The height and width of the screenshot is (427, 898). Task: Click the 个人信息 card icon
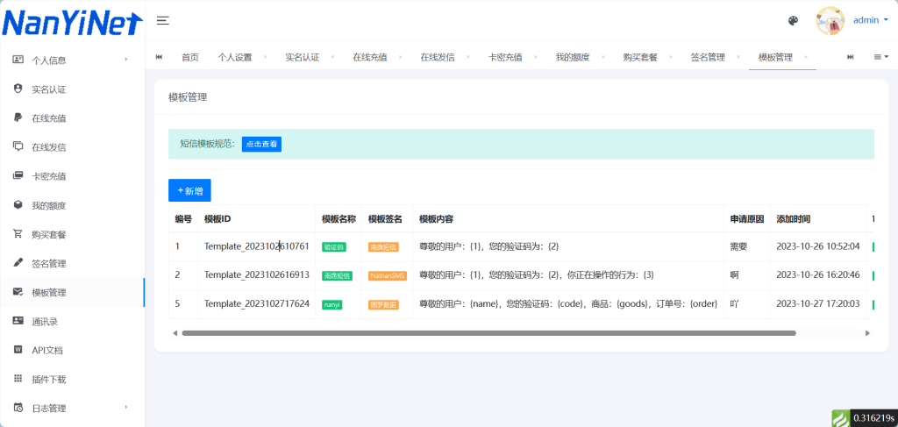point(18,60)
